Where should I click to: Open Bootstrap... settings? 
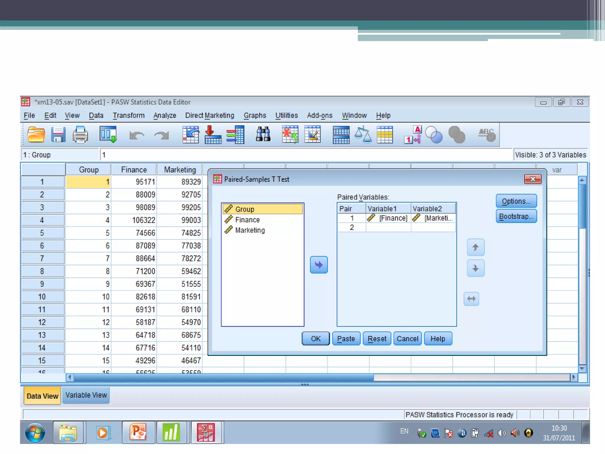point(516,216)
